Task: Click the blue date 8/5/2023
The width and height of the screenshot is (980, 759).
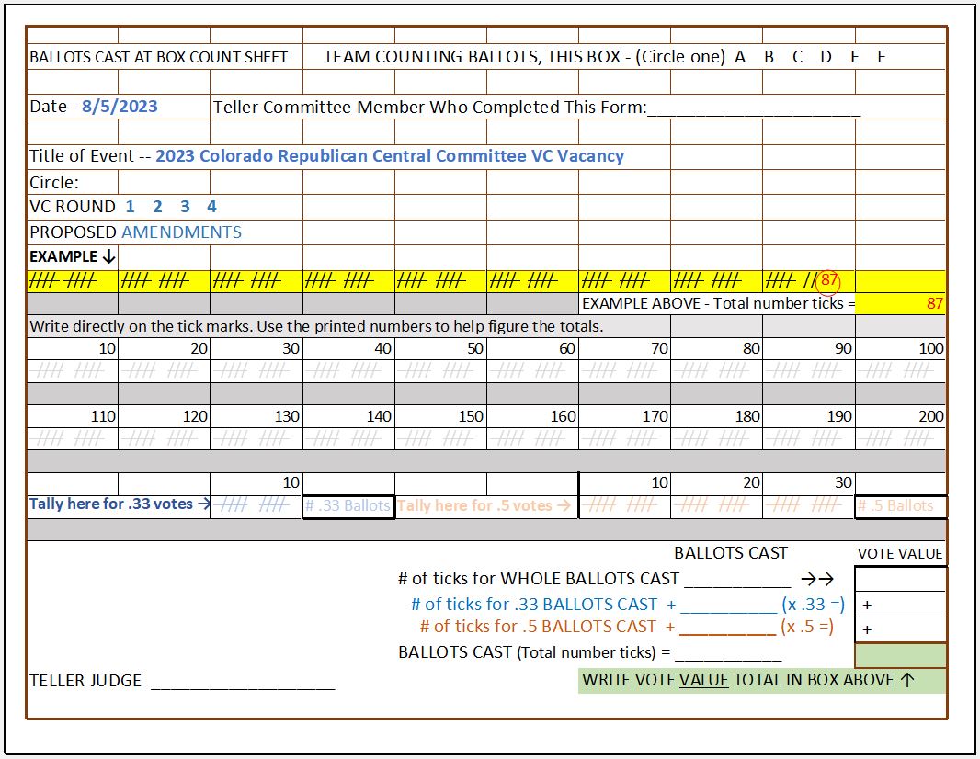Action: pos(120,106)
